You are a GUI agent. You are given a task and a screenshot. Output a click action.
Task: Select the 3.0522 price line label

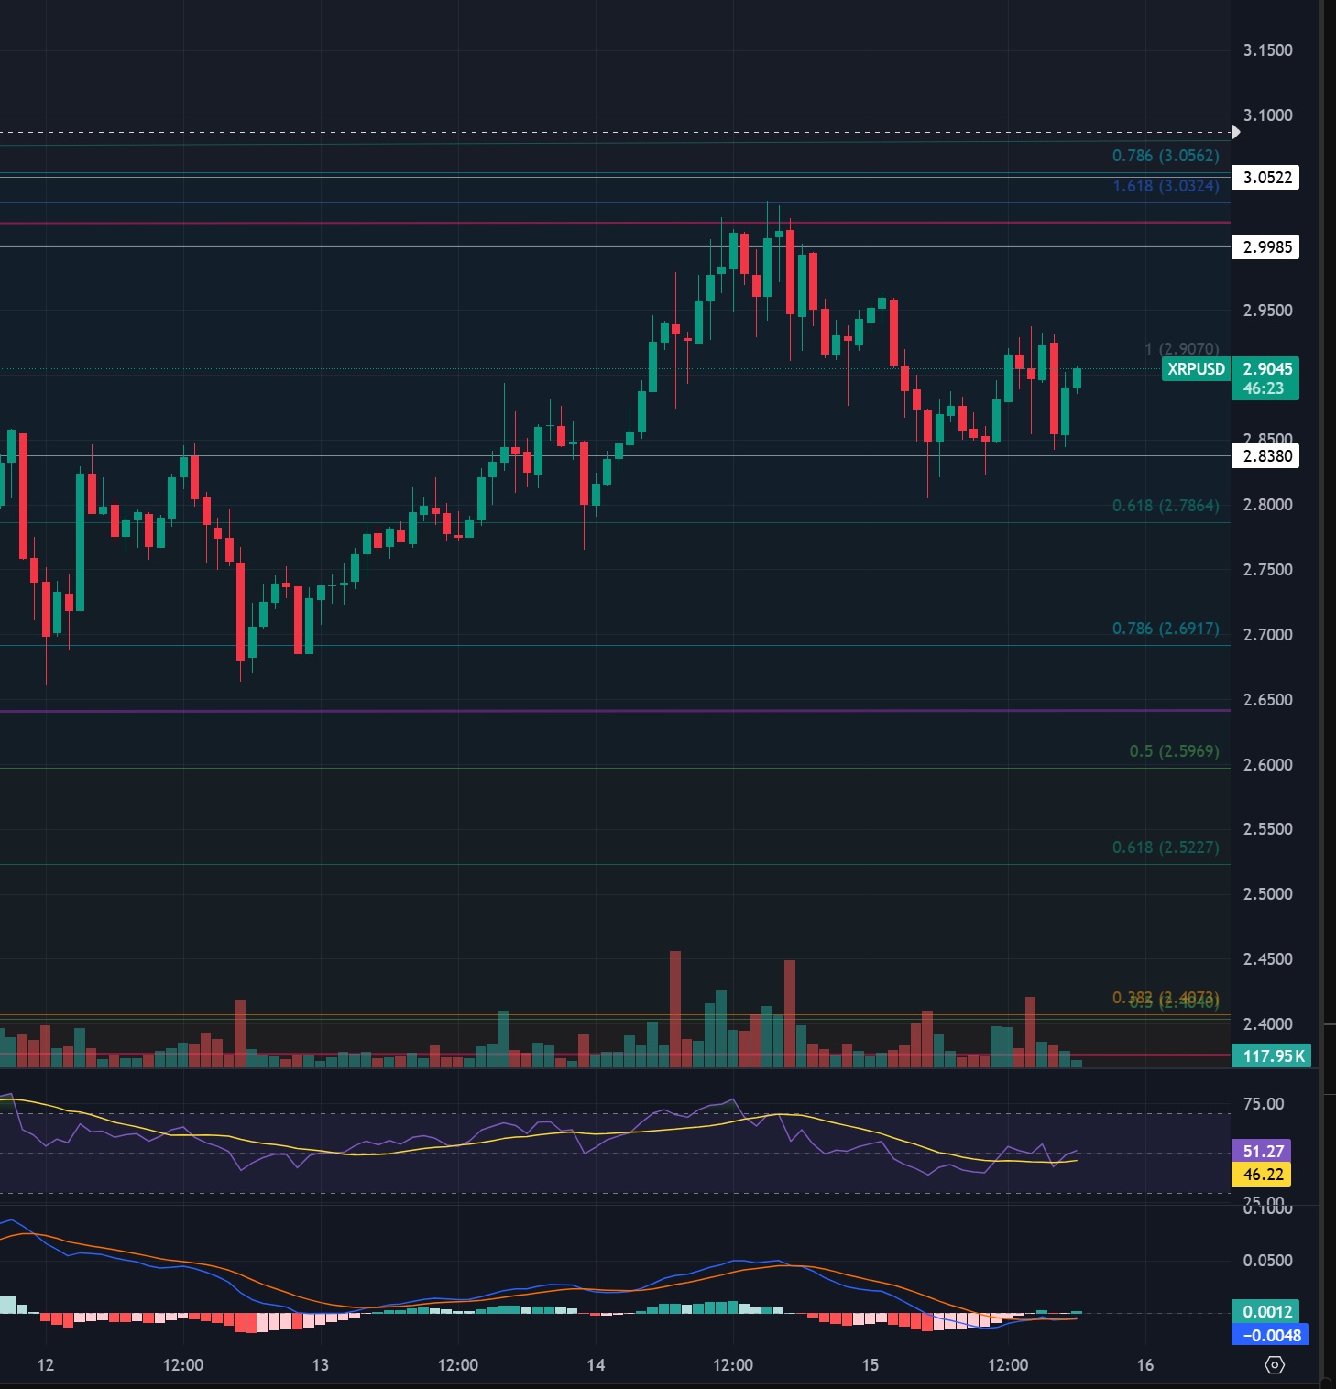[1266, 178]
